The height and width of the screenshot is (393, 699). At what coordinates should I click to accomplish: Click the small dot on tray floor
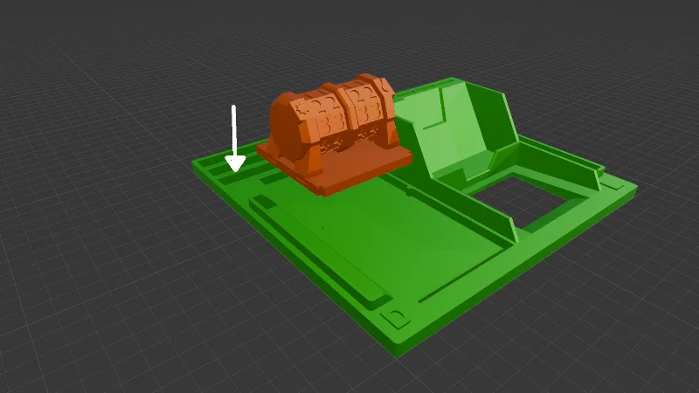pos(323,227)
